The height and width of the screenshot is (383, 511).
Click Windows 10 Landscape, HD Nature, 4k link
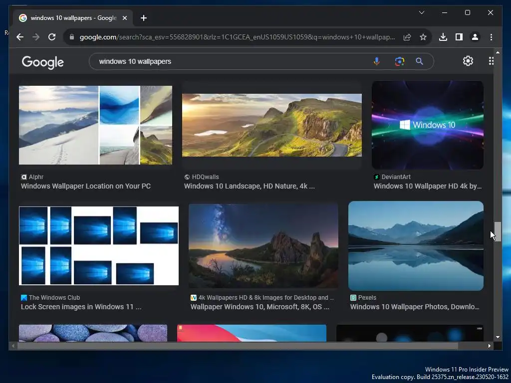pyautogui.click(x=250, y=187)
